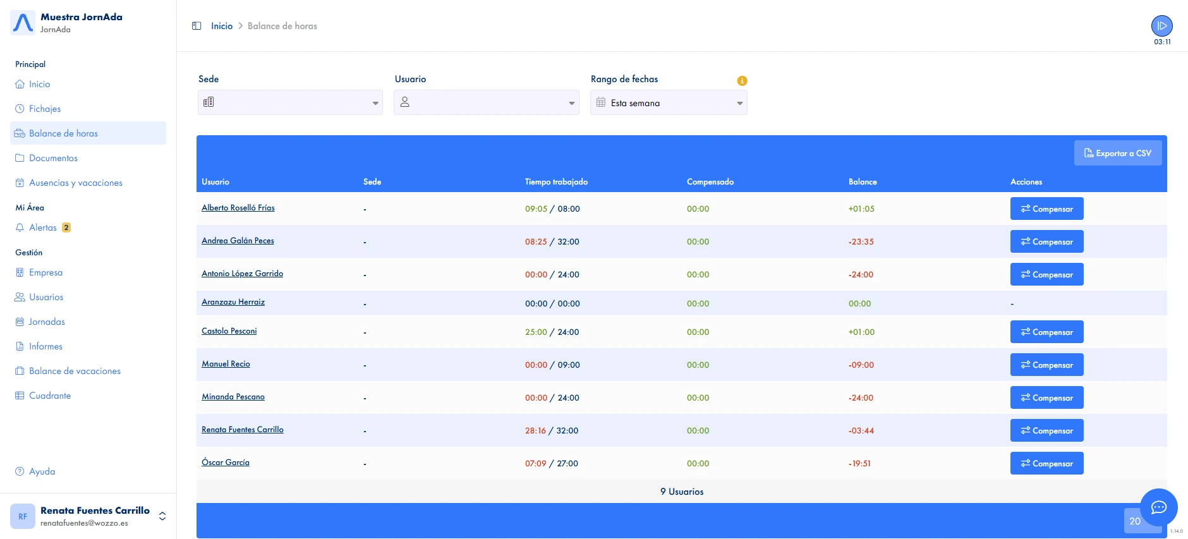Image resolution: width=1188 pixels, height=539 pixels.
Task: Navigate to Cuadrante section
Action: [x=50, y=396]
